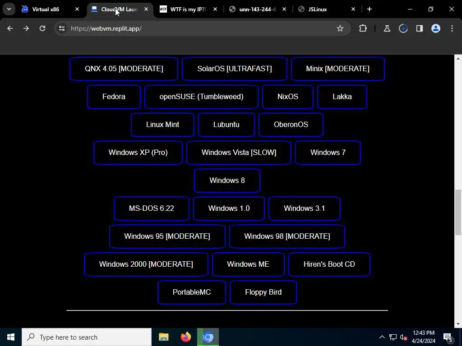The width and height of the screenshot is (462, 346).
Task: Open the taskbar clock and date
Action: (424, 337)
